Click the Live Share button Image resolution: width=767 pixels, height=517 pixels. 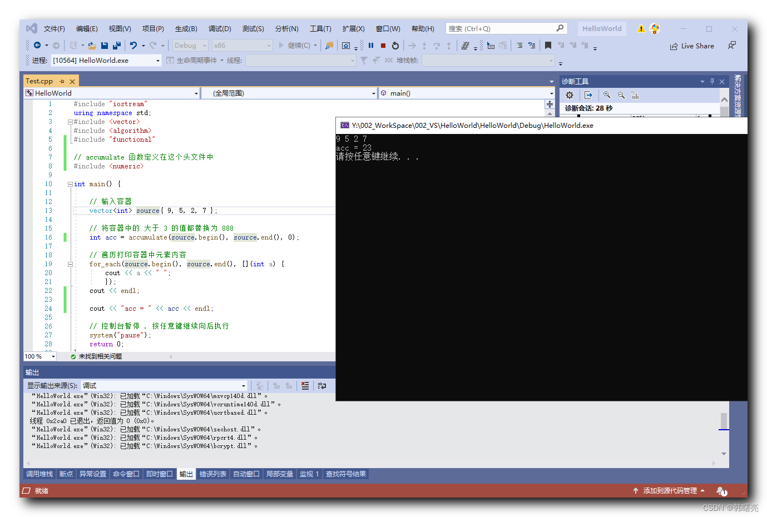click(x=691, y=46)
